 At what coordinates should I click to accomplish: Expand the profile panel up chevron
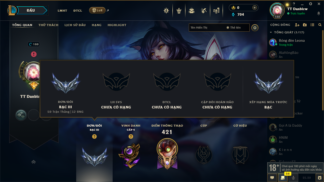tap(34, 162)
